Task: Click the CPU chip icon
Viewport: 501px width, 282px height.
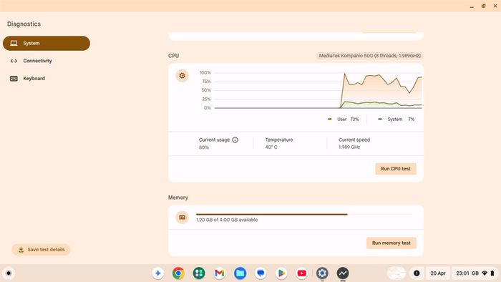Action: [182, 76]
